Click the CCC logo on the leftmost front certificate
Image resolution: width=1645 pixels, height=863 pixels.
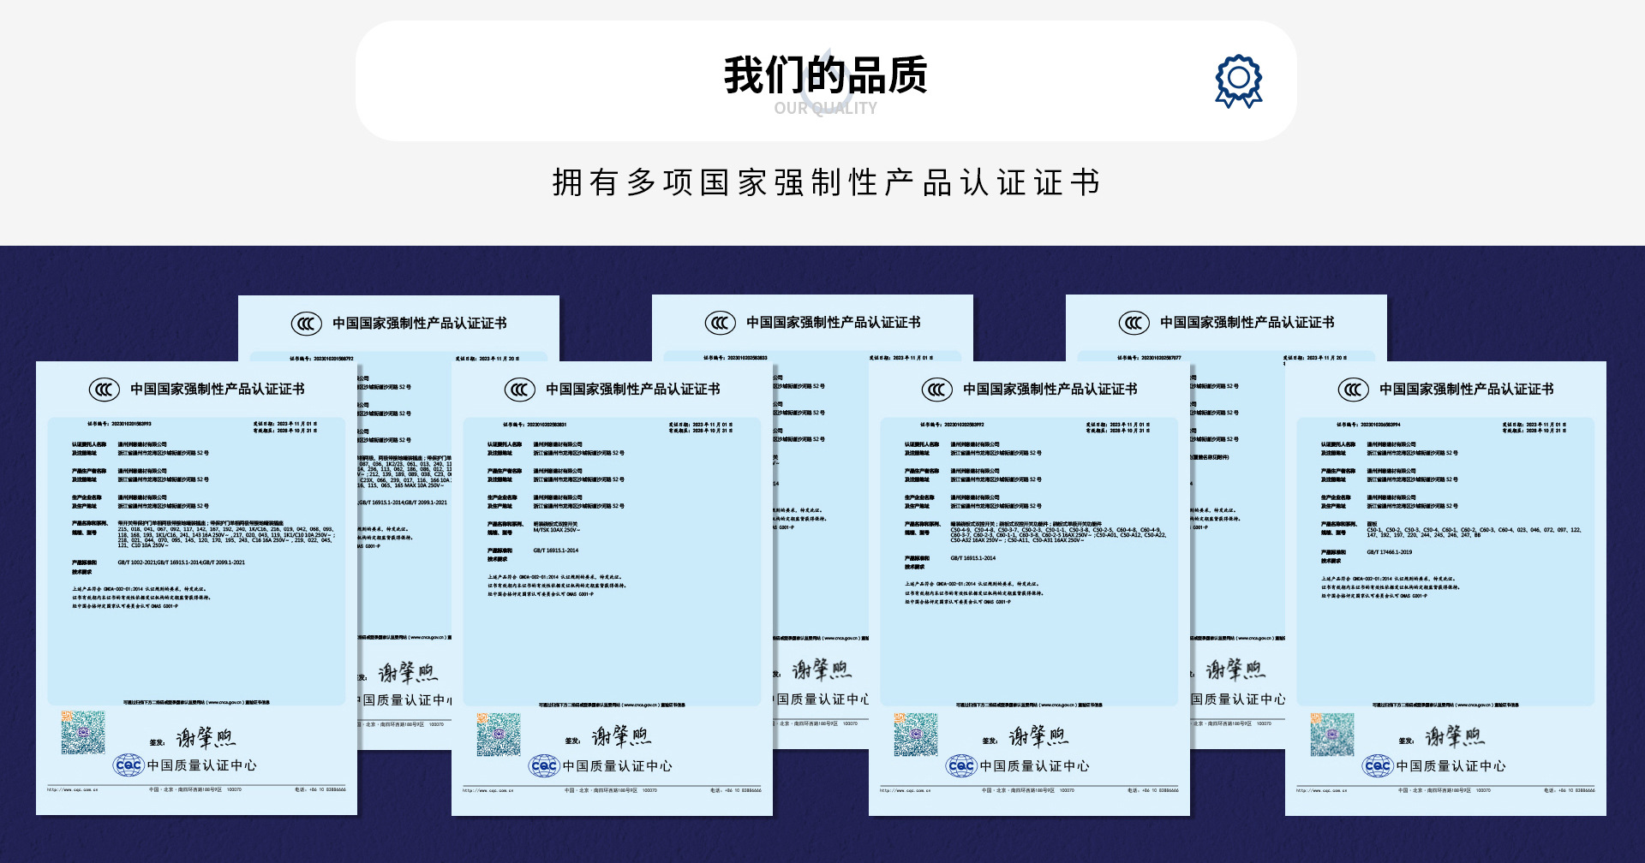point(105,390)
